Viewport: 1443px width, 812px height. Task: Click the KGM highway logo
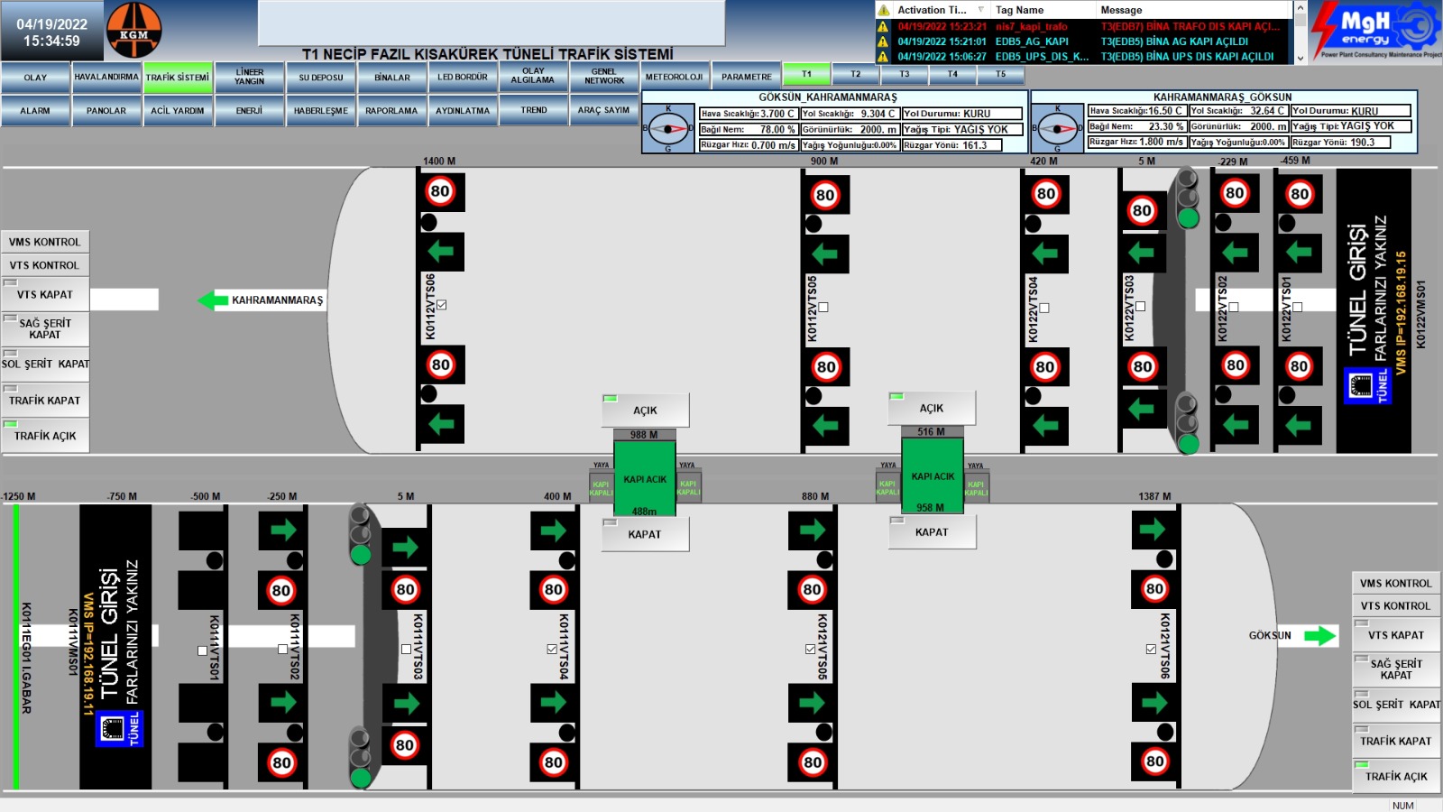pos(133,30)
